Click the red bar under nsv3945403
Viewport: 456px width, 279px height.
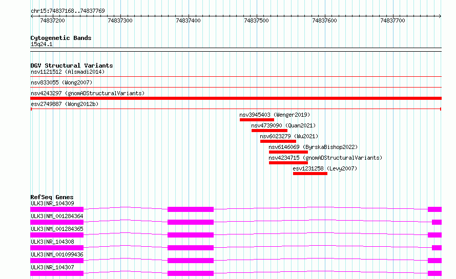point(257,120)
